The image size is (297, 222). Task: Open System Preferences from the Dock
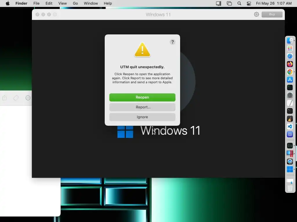point(290,95)
